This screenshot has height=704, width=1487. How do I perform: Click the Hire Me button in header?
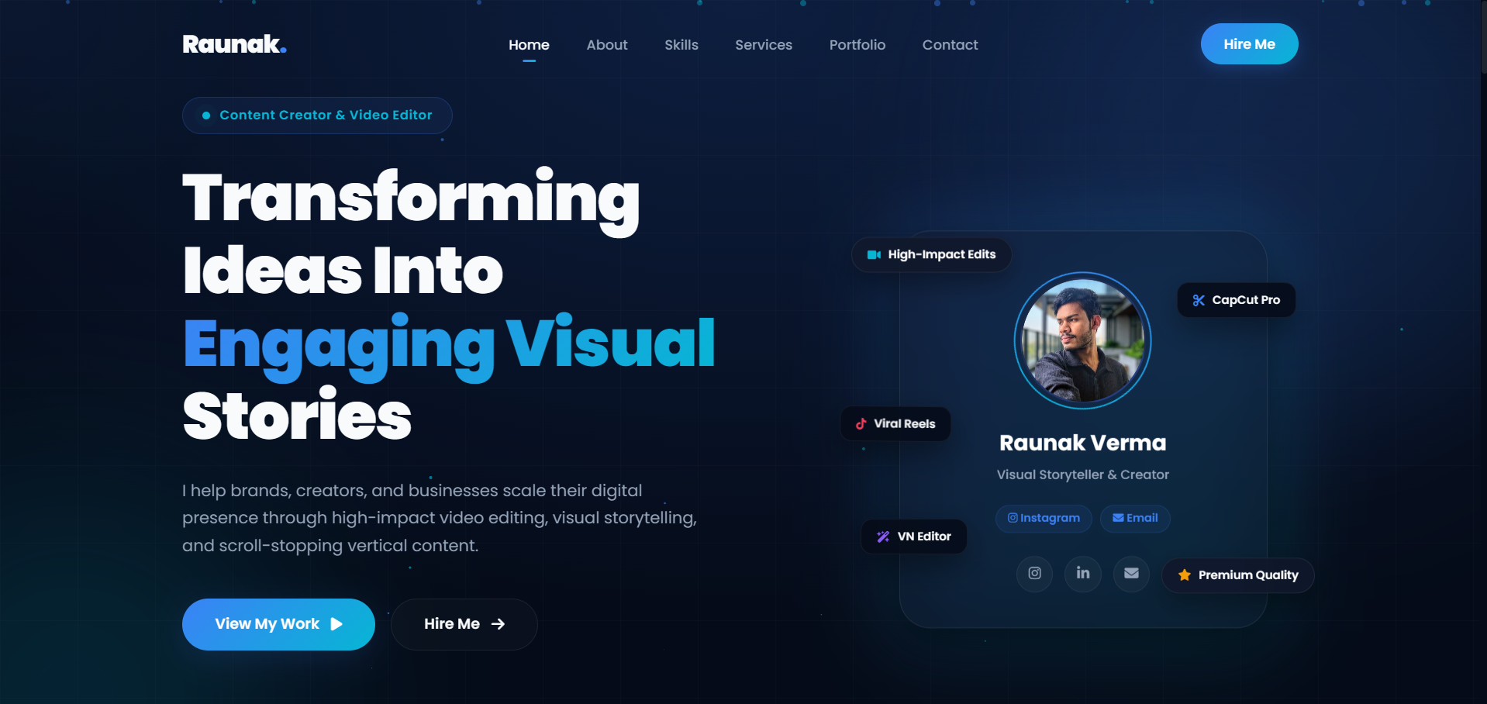click(x=1249, y=44)
